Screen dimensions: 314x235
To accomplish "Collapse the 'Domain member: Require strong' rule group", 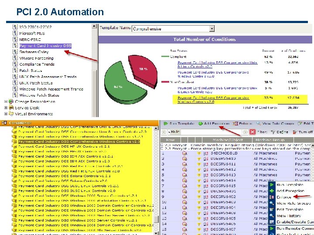I will 162,145.
